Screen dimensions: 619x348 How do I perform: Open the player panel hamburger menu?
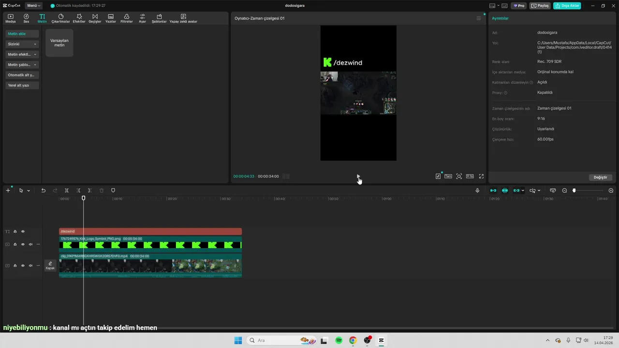[479, 18]
